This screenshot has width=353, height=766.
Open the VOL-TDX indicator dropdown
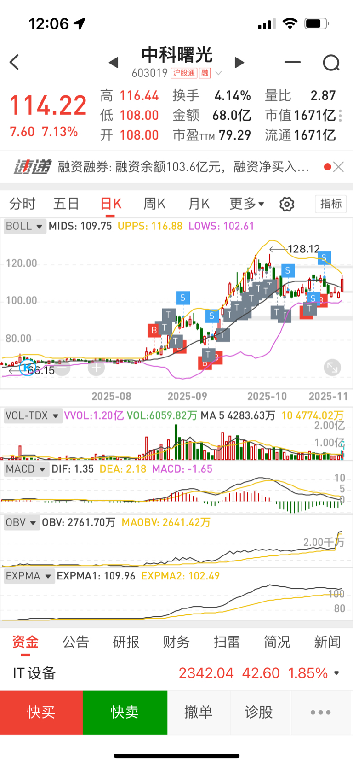point(32,415)
